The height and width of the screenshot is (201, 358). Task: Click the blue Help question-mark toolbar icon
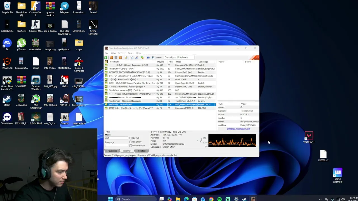148,58
